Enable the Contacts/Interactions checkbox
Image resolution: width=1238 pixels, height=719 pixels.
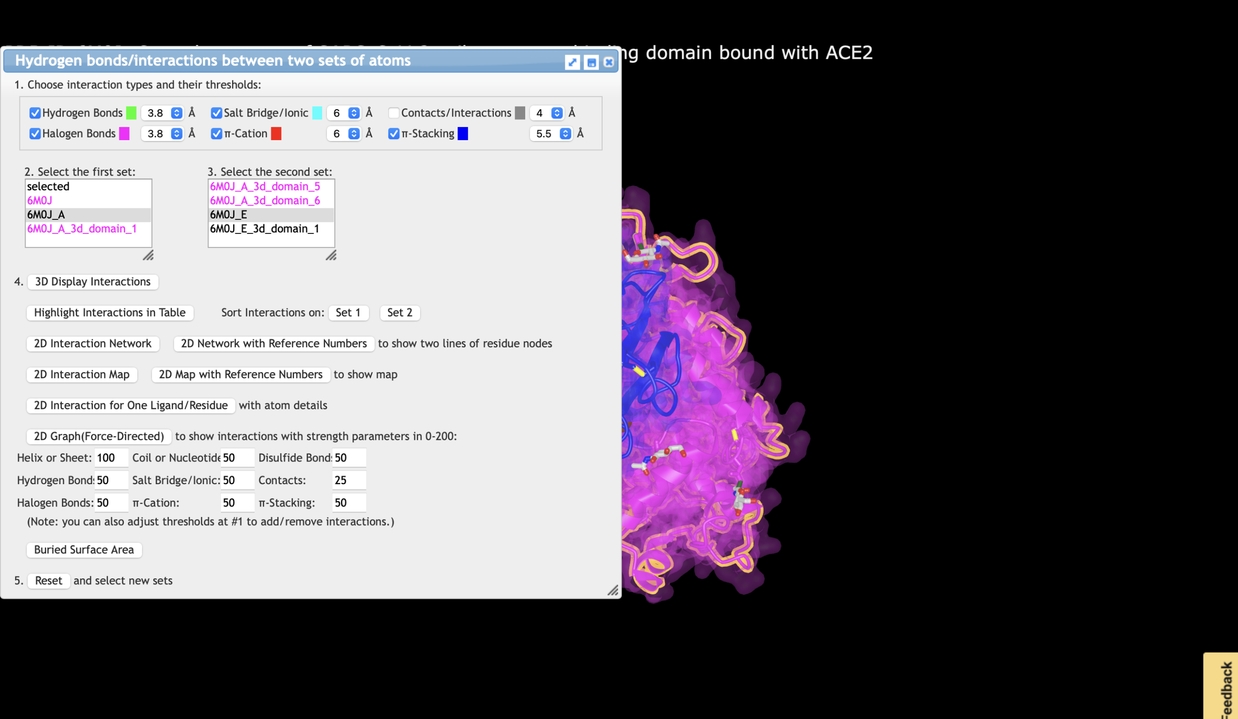point(394,113)
